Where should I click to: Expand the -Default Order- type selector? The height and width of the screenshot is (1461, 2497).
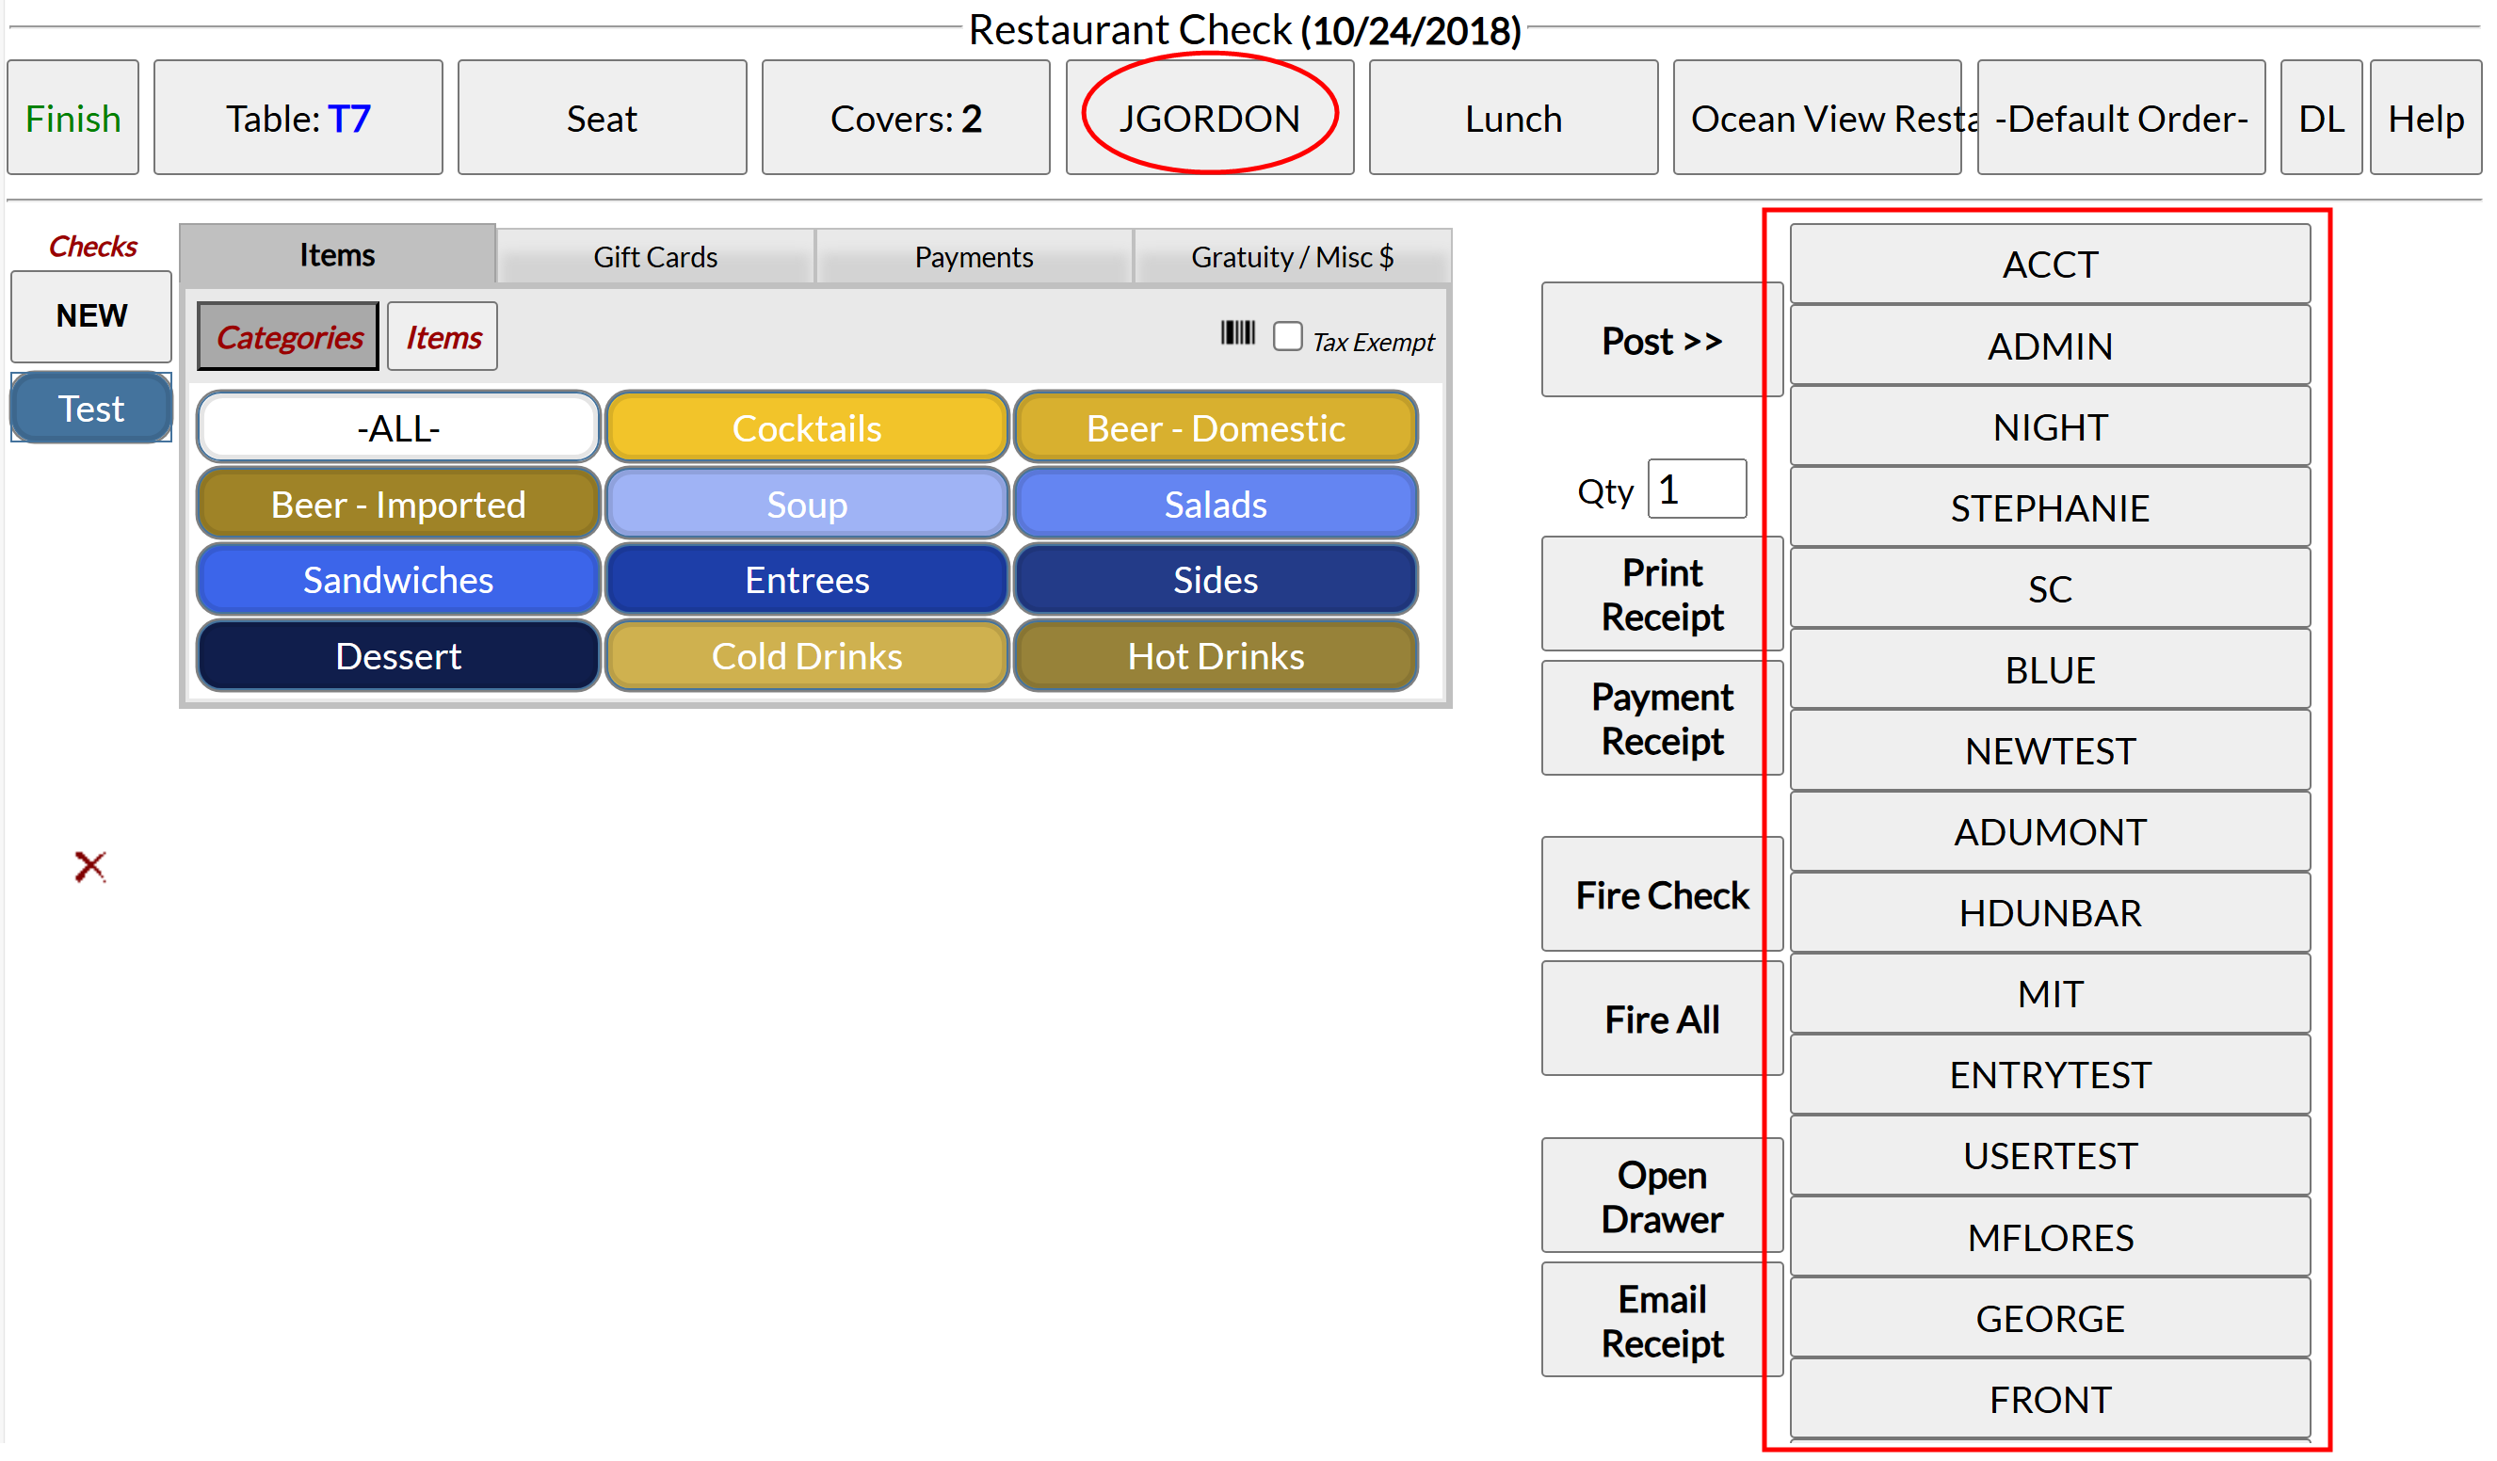tap(2120, 118)
